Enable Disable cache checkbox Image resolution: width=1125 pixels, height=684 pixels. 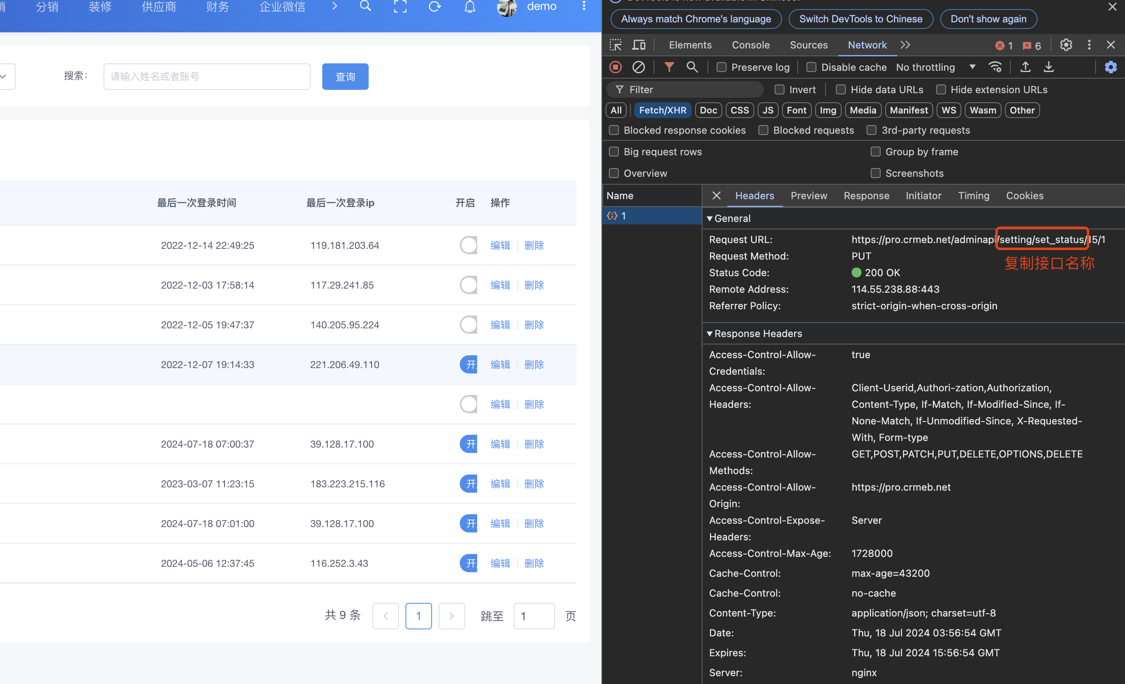click(811, 67)
